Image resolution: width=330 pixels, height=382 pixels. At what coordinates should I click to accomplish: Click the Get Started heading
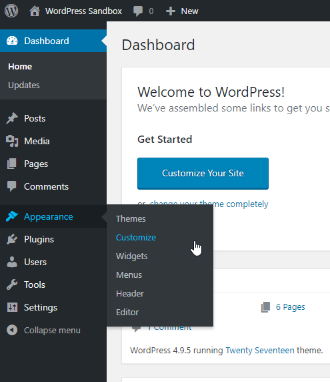coord(165,140)
